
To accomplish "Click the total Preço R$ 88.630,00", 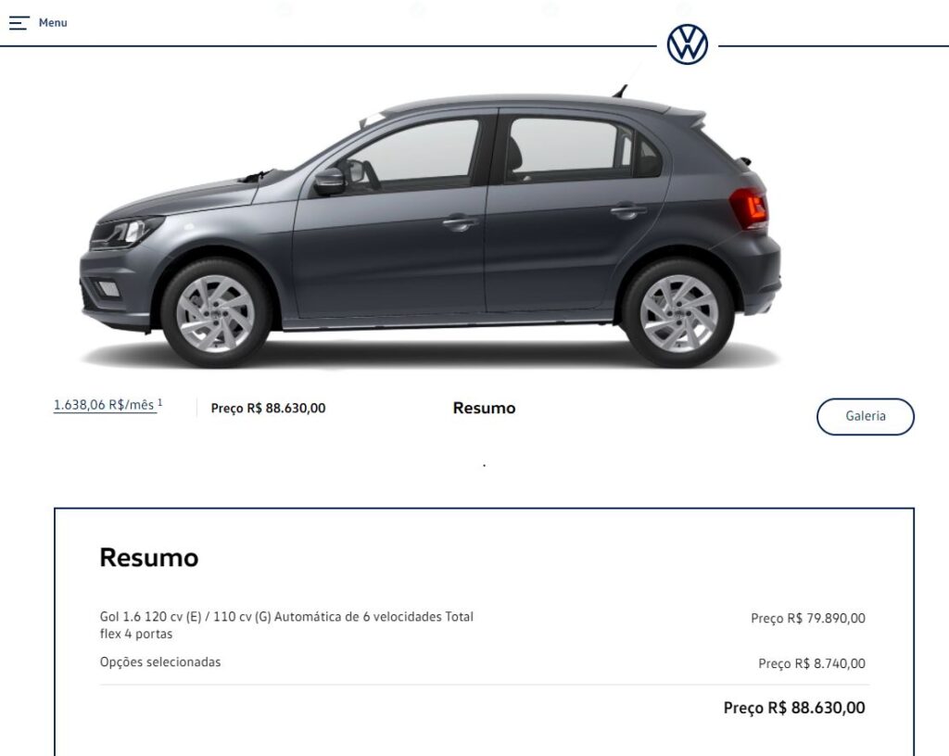I will [x=794, y=708].
